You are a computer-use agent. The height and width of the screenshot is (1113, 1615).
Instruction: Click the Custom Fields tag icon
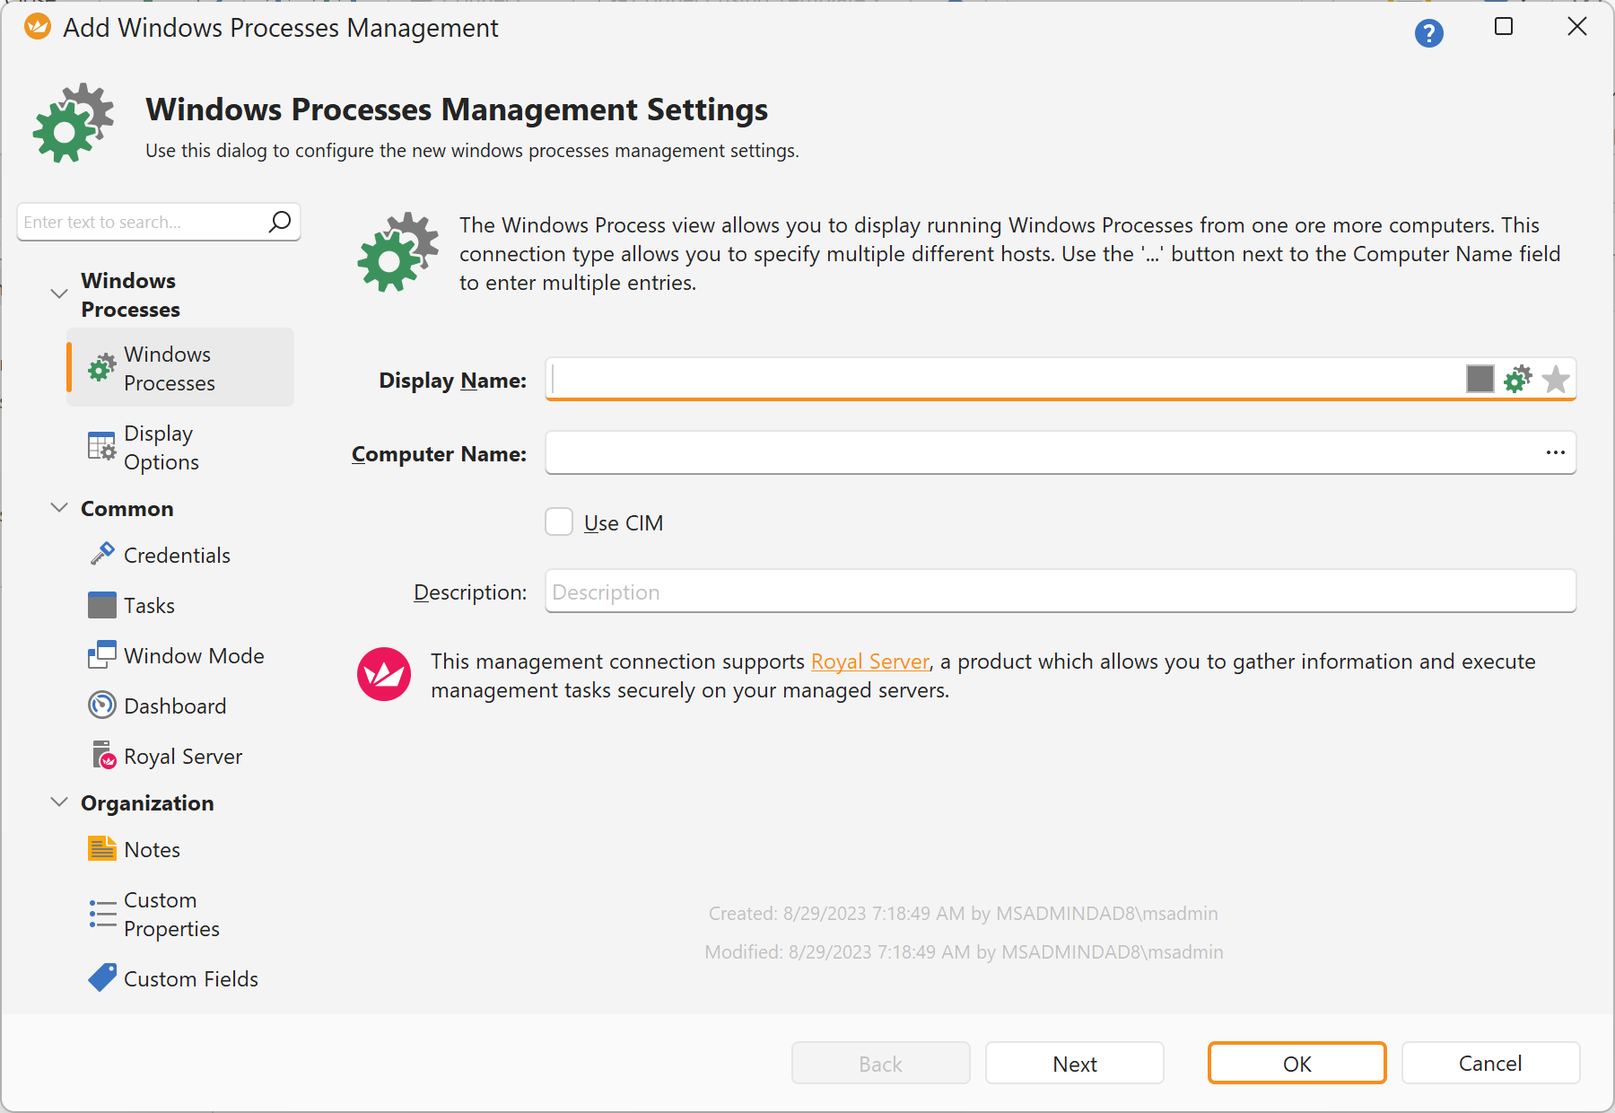click(102, 977)
